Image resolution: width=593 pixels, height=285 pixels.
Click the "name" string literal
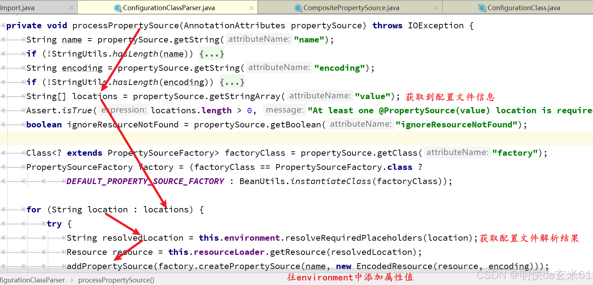(309, 40)
